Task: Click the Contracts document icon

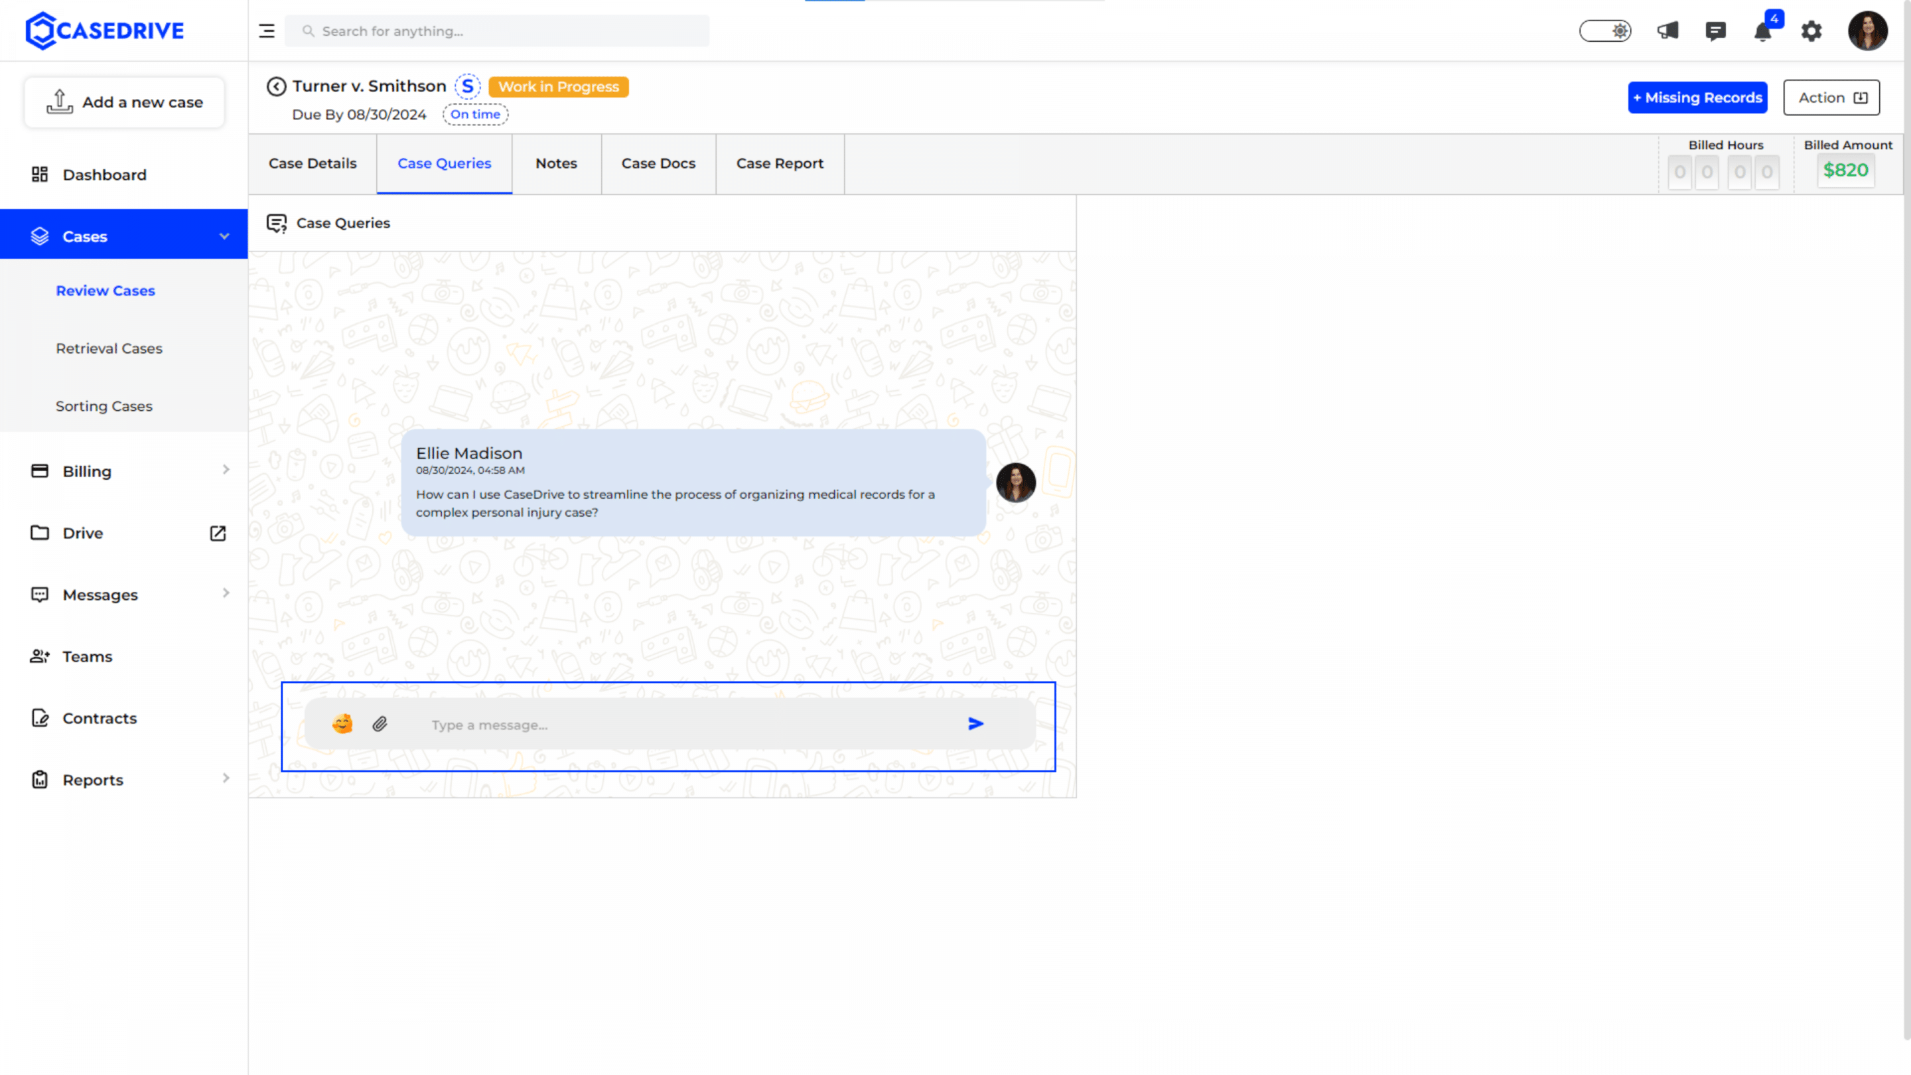Action: [39, 718]
